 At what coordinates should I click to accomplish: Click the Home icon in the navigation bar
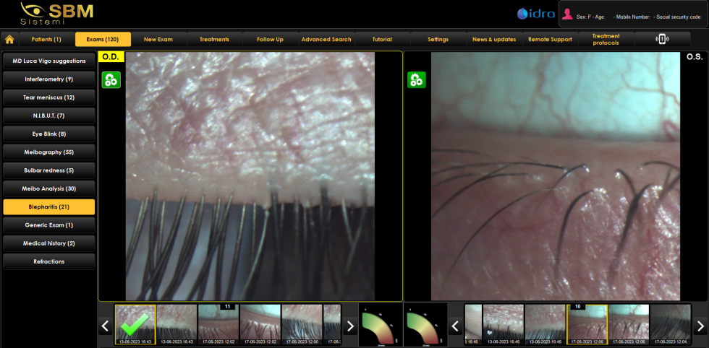click(x=10, y=40)
